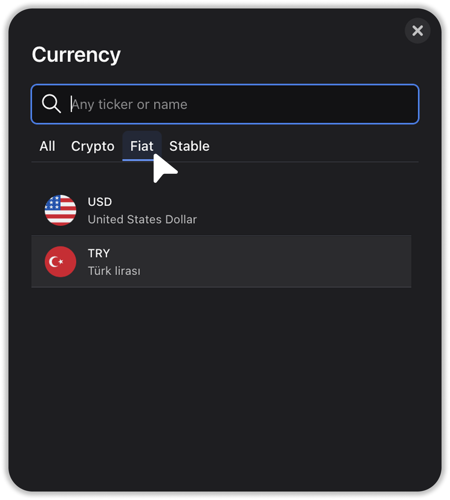Viewport: 450px width, 500px height.
Task: Click the 'Any ticker or name' placeholder
Action: pyautogui.click(x=129, y=104)
